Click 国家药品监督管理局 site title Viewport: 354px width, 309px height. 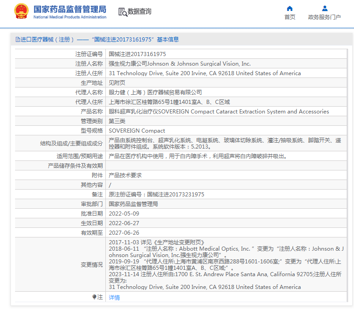point(70,9)
